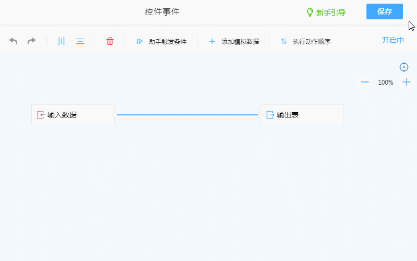The width and height of the screenshot is (417, 261).
Task: Click the undo arrow icon
Action: pos(14,41)
